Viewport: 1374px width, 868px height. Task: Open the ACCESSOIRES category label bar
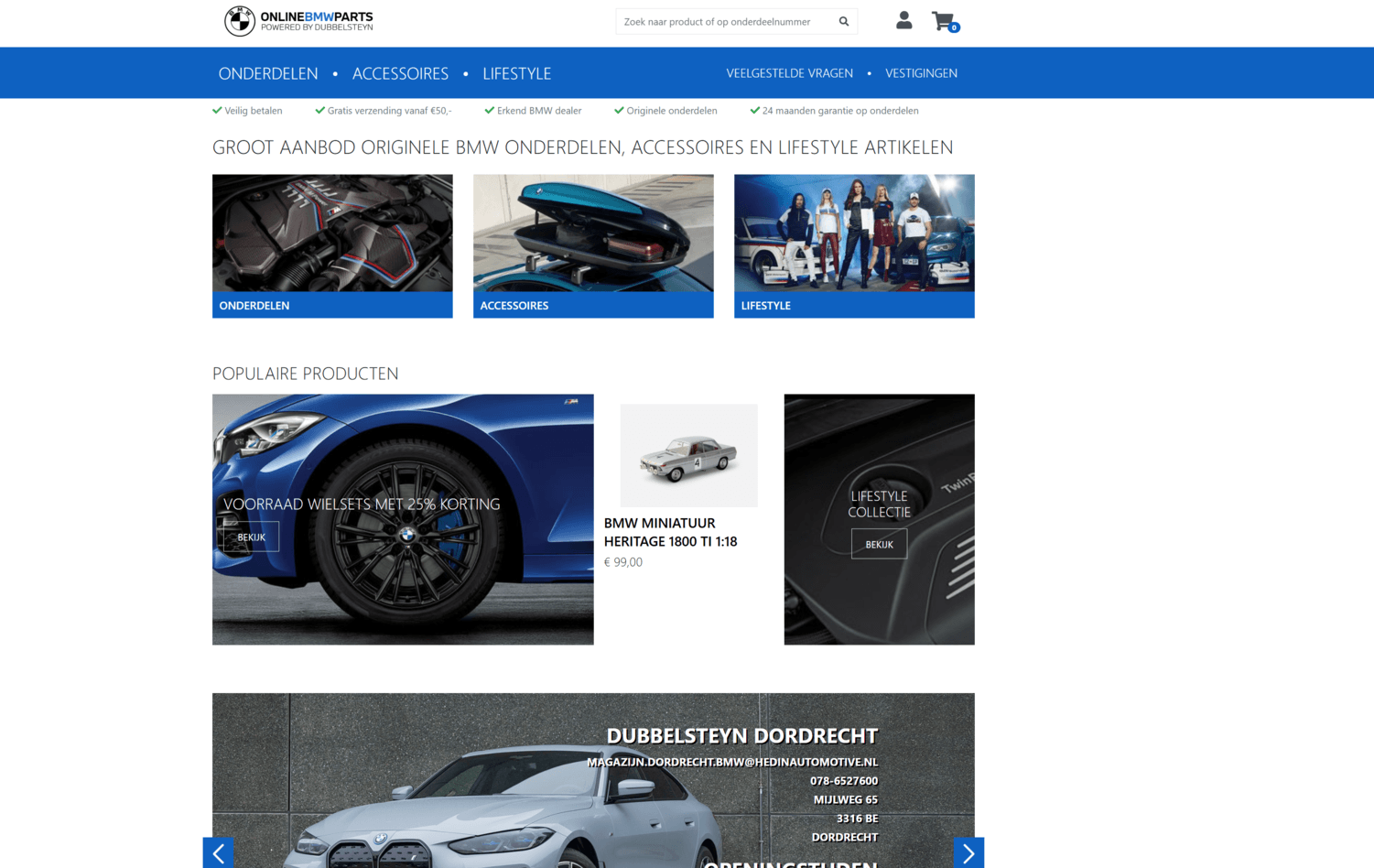pyautogui.click(x=593, y=305)
